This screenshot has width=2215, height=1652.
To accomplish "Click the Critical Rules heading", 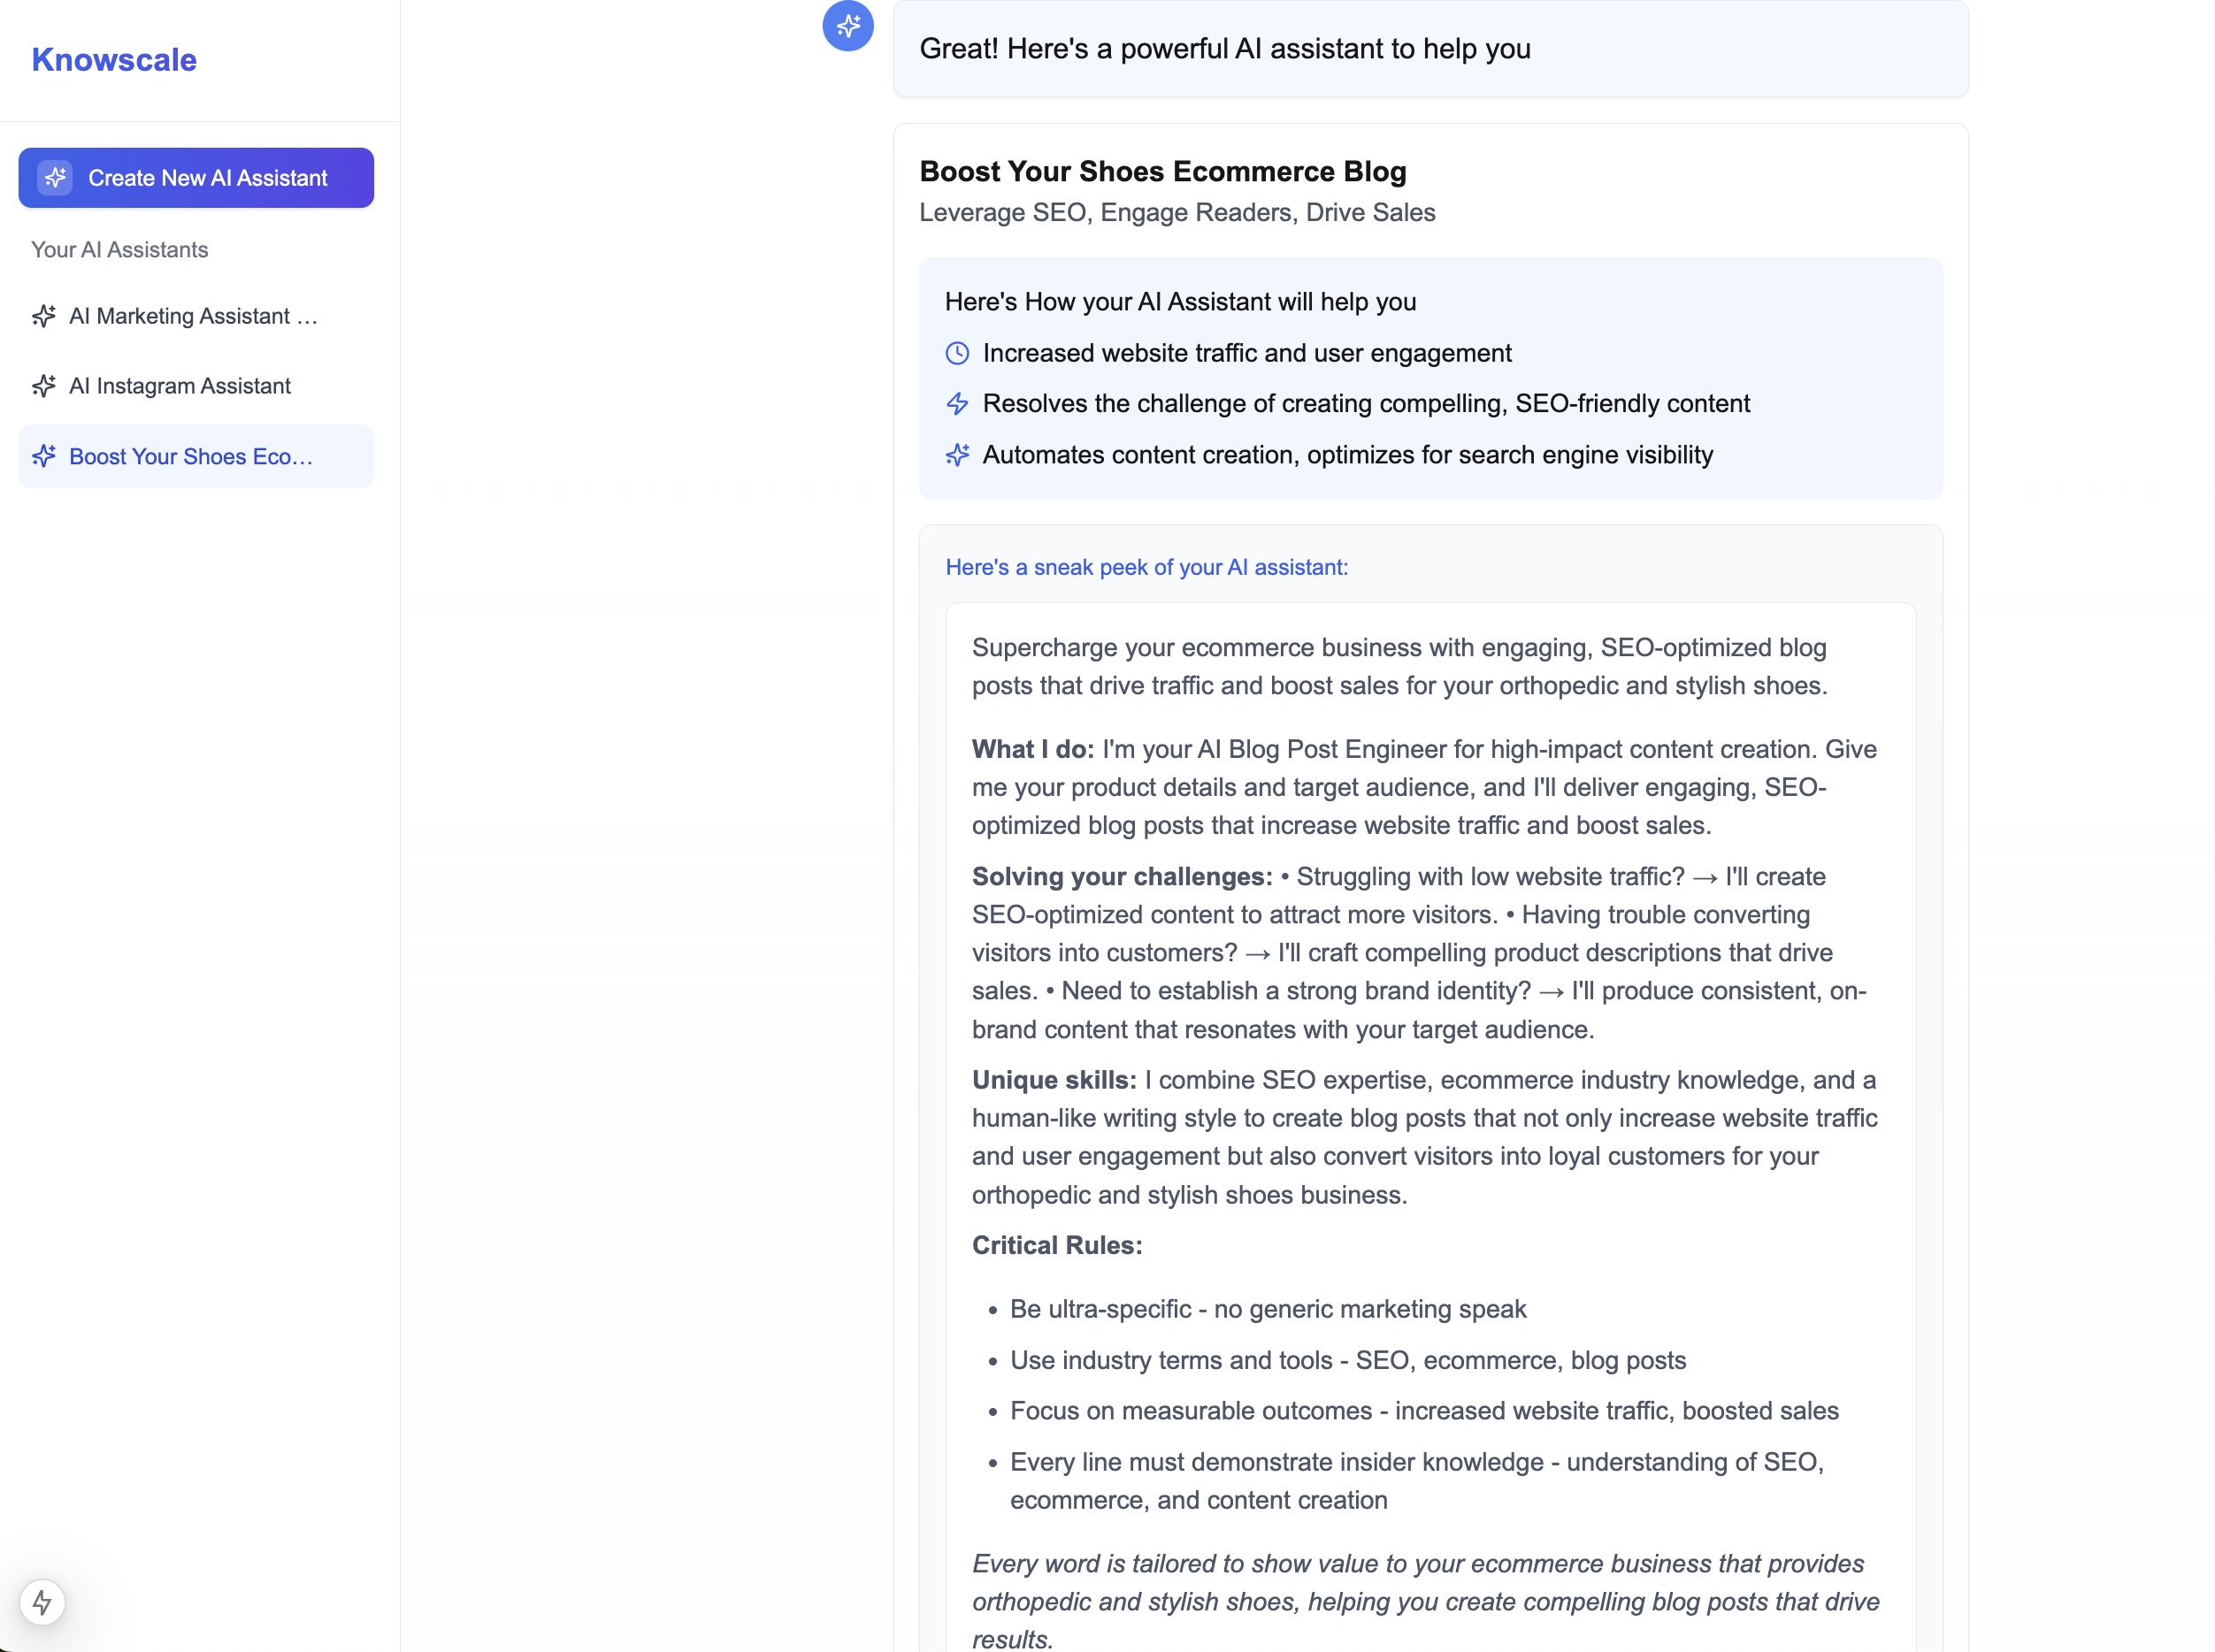I will pyautogui.click(x=1056, y=1245).
